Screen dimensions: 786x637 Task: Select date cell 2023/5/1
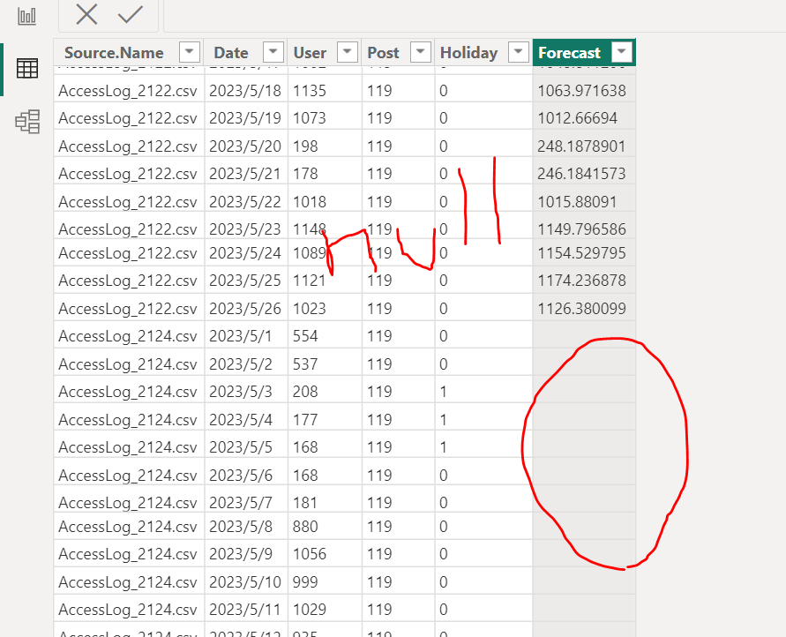tap(240, 336)
